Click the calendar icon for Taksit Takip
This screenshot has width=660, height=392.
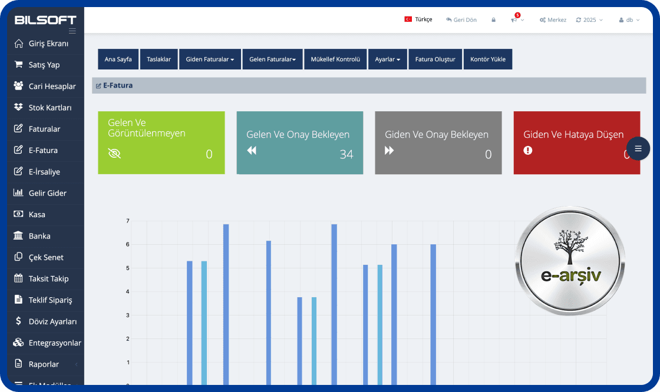(x=18, y=278)
